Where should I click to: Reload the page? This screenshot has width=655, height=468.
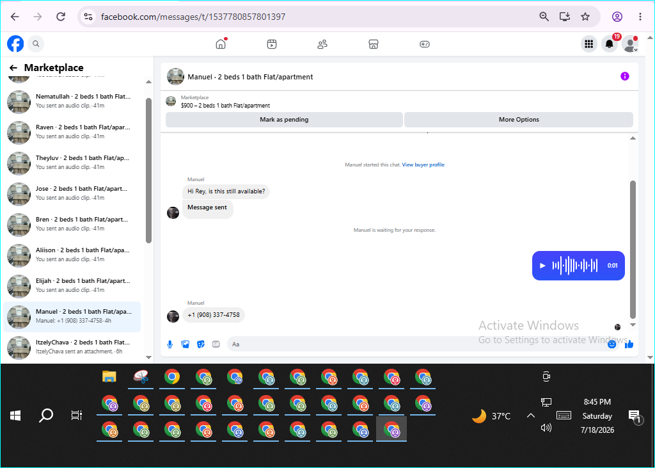coord(61,17)
